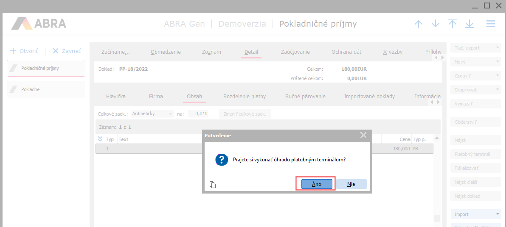Select Pokladne in the left sidebar
Viewport: 506px width, 227px height.
(46, 89)
